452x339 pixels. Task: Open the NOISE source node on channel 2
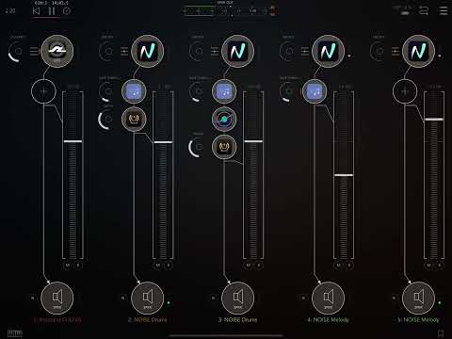[x=147, y=51]
